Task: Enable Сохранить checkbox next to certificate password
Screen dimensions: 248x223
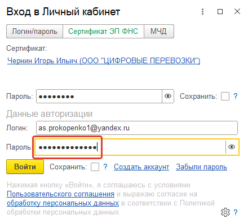Action: tap(225, 97)
